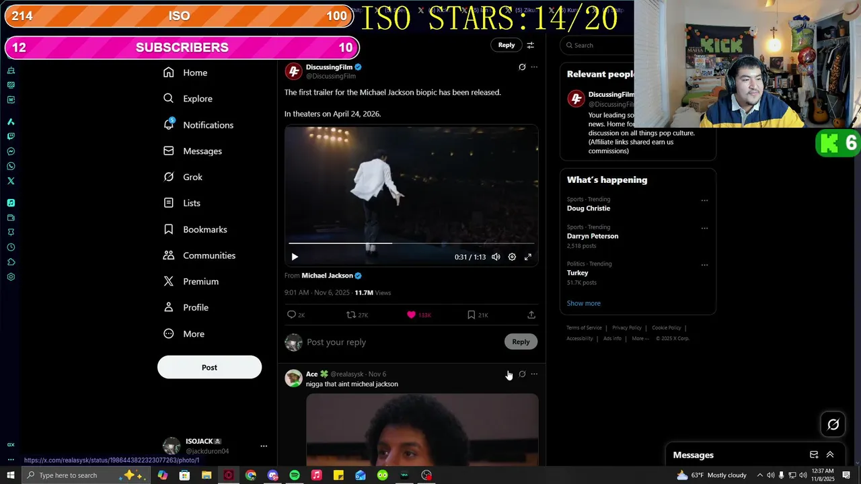This screenshot has width=861, height=484.
Task: Open Communities in X navigation
Action: coord(199,255)
